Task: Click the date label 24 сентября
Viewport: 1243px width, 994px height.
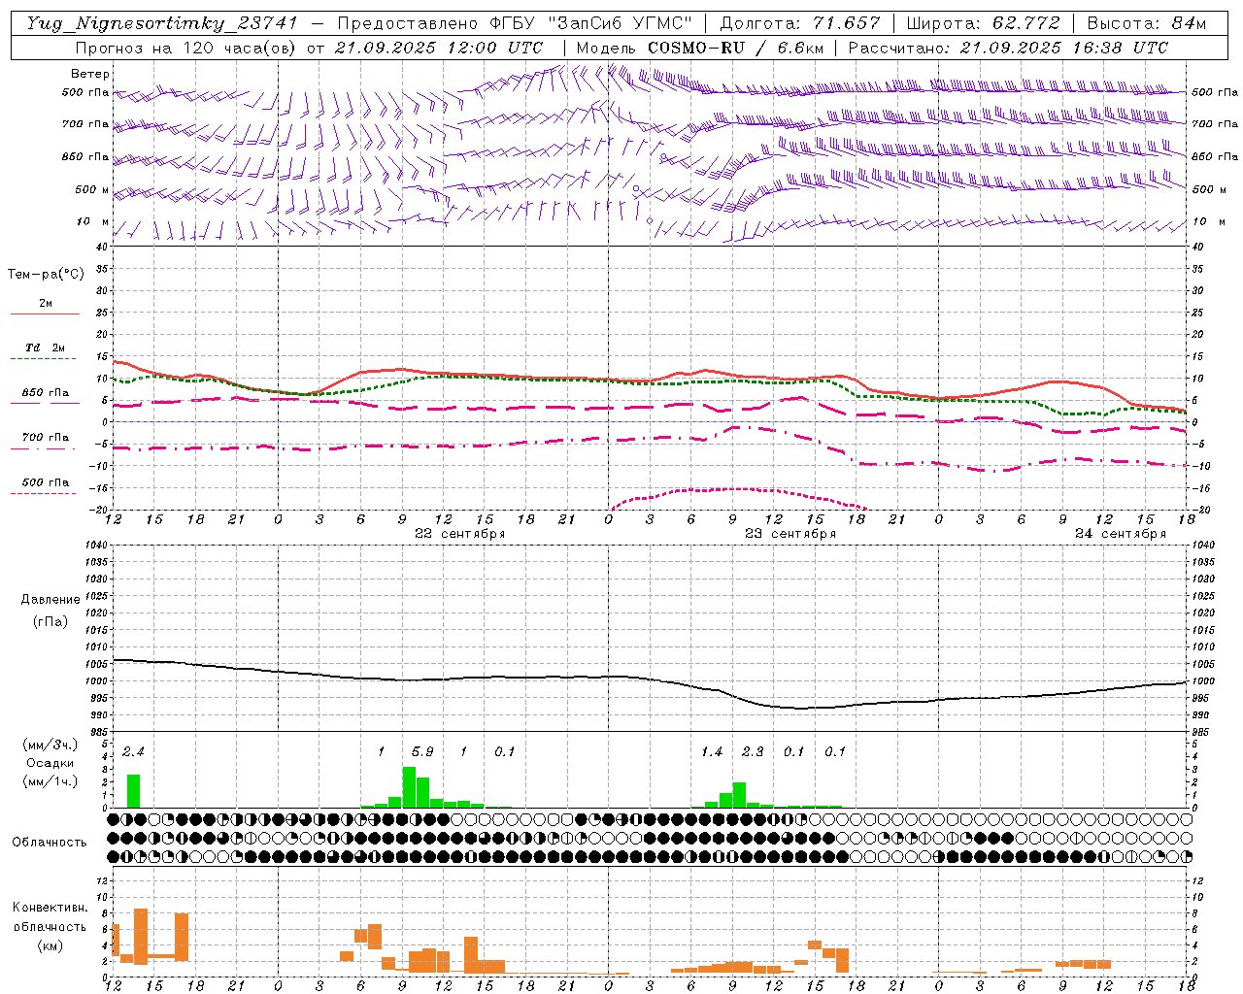Action: point(1120,534)
